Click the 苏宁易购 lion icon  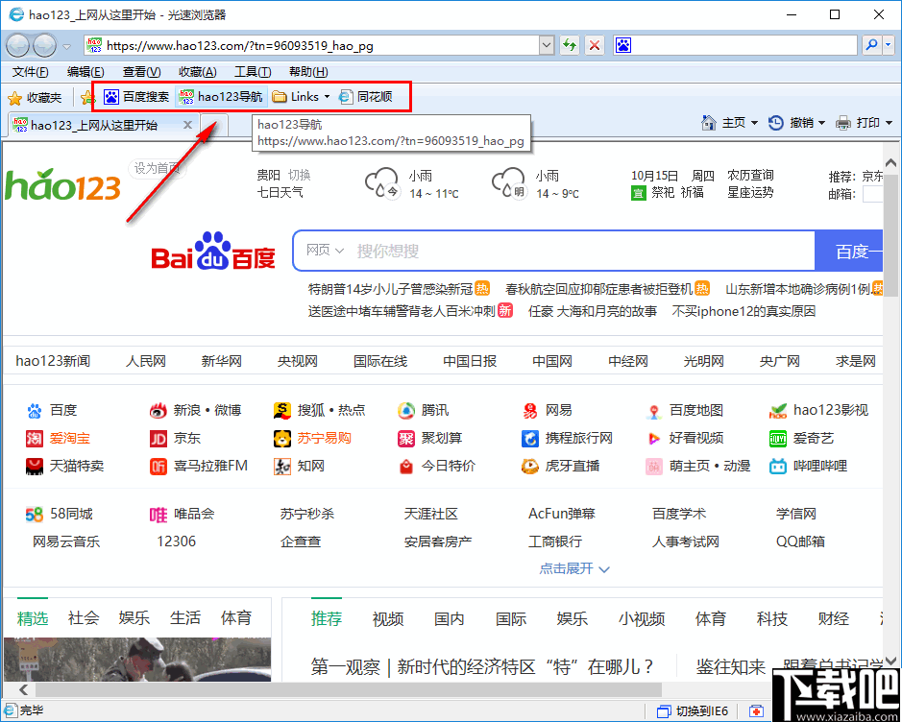pos(281,439)
